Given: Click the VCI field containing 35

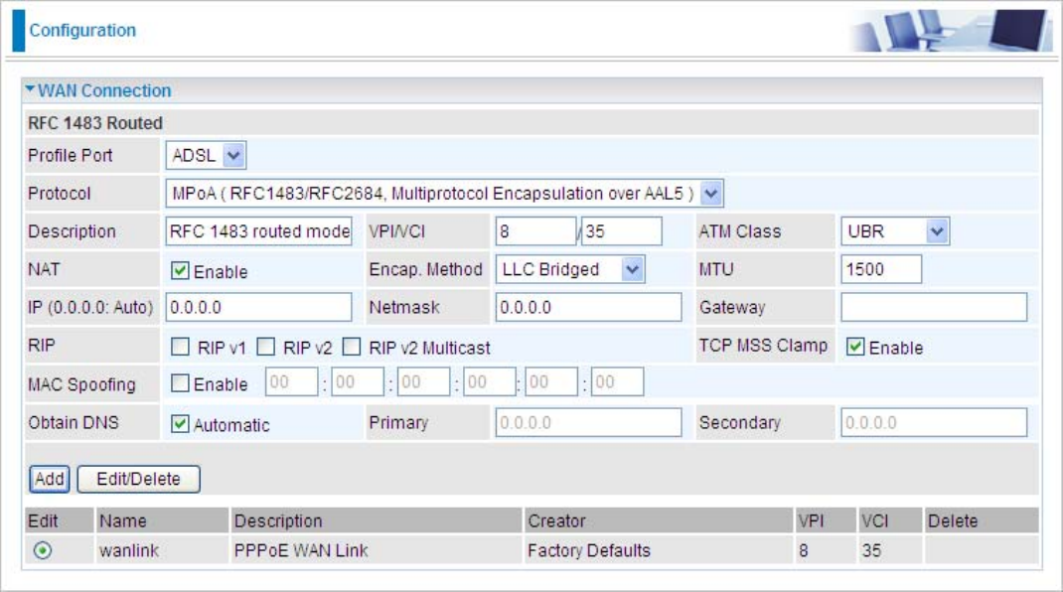Looking at the screenshot, I should click(x=622, y=231).
